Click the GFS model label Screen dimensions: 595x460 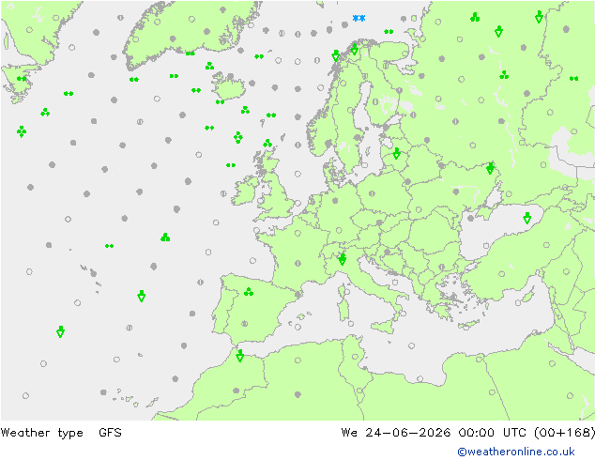110,432
